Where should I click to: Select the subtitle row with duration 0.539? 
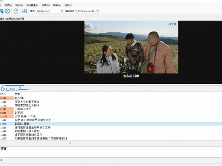click(x=111, y=98)
